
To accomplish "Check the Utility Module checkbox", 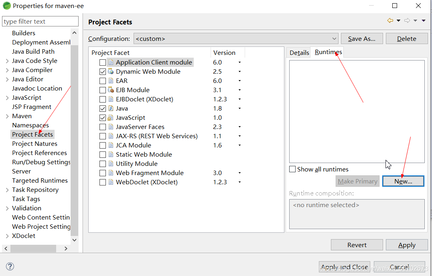I will coord(103,164).
